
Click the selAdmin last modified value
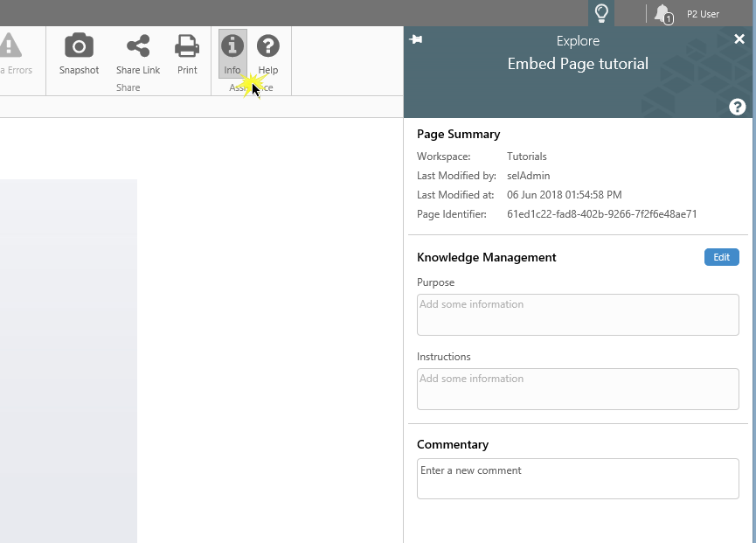click(528, 176)
